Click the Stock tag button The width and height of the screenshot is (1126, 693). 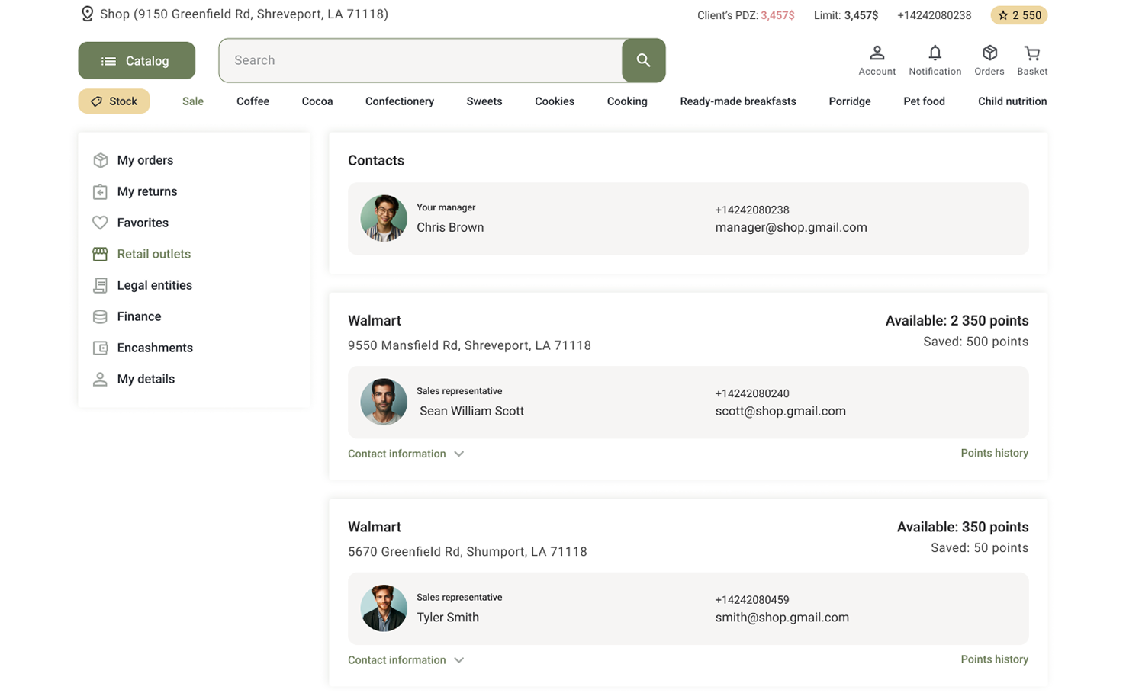pos(114,101)
